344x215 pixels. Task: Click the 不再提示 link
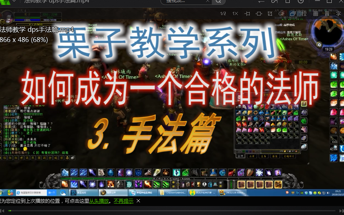click(x=124, y=201)
